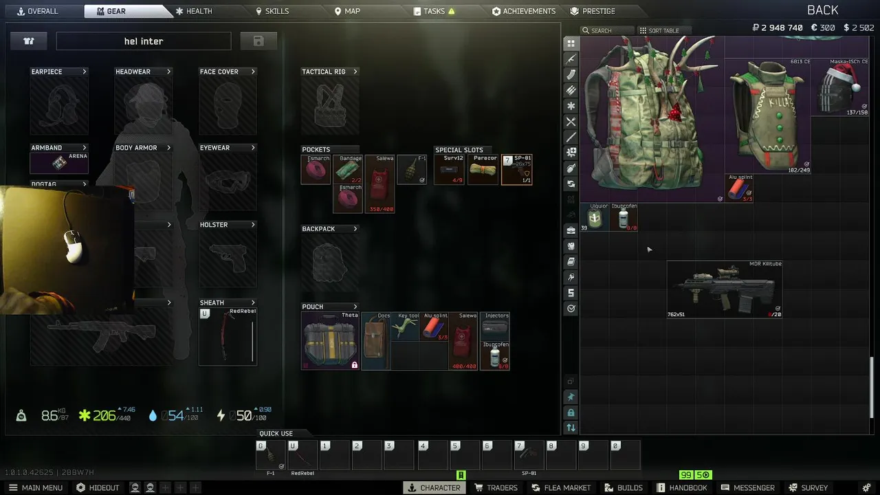Expand the HEADWEAR slot arrow
880x495 pixels.
tap(168, 71)
